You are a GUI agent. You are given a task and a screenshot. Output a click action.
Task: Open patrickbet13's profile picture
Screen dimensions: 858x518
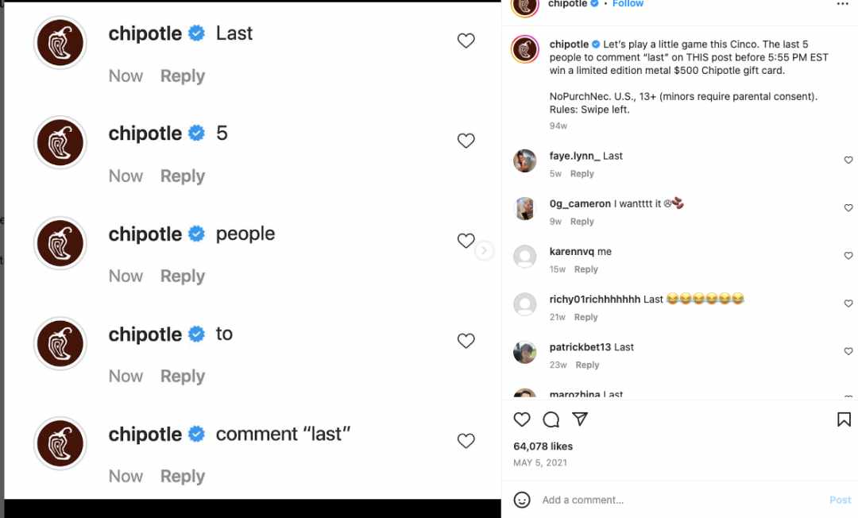tap(525, 352)
